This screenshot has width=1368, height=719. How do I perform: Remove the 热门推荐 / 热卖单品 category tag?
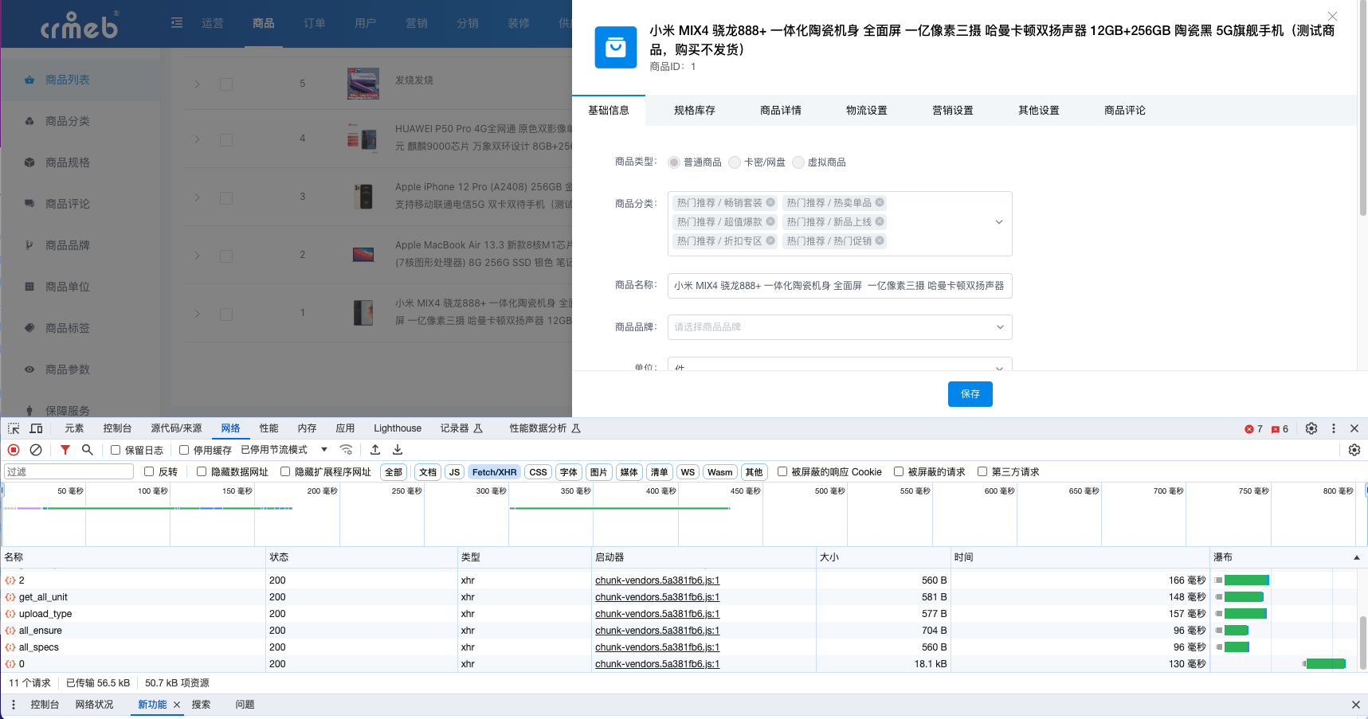[x=880, y=203]
